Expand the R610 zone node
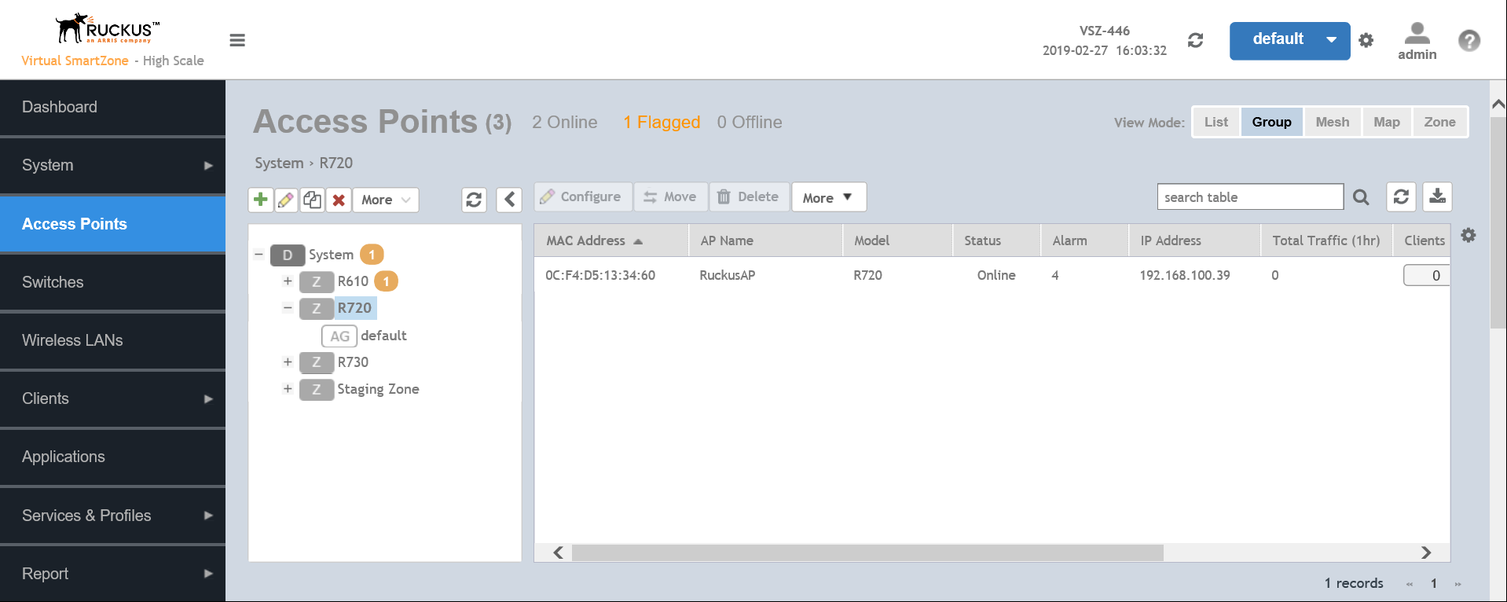 tap(288, 281)
